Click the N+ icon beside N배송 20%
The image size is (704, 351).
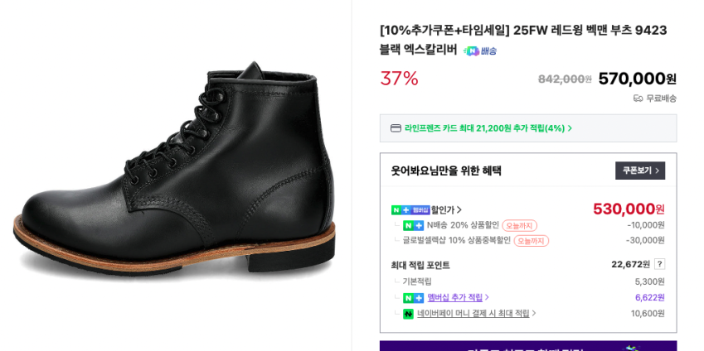(x=413, y=225)
